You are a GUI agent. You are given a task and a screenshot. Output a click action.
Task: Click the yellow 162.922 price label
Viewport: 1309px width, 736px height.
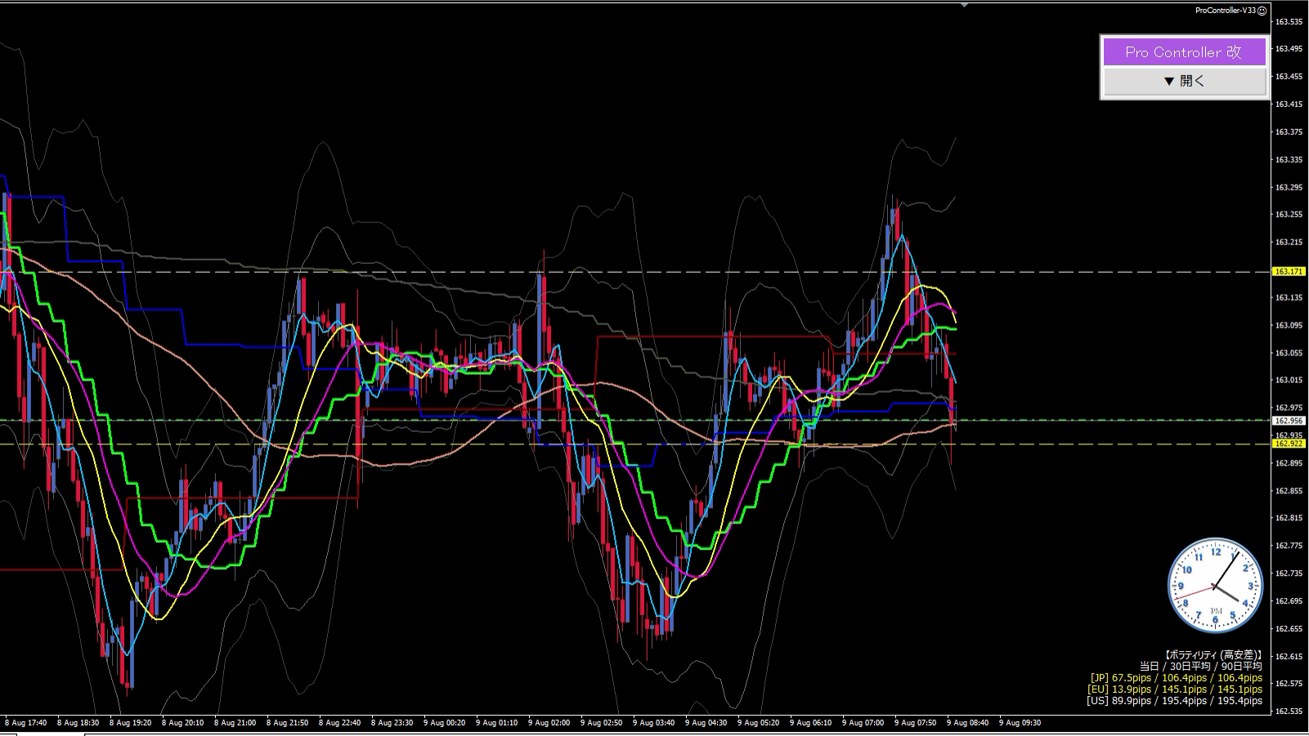1289,444
